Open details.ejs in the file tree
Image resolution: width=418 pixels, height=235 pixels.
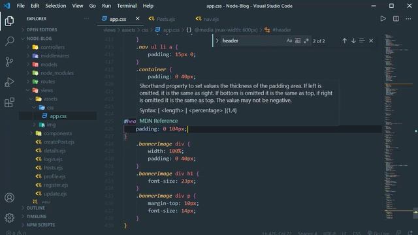tap(55, 151)
